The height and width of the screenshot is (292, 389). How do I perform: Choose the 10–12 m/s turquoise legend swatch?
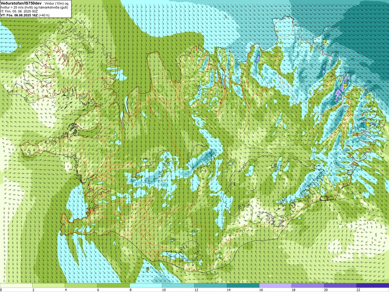pyautogui.click(x=178, y=285)
